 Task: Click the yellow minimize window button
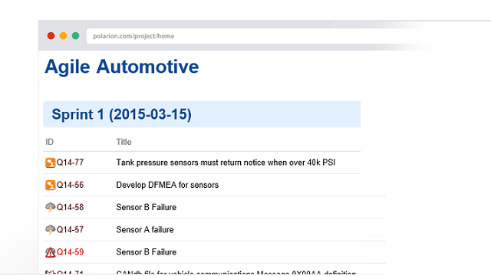63,36
